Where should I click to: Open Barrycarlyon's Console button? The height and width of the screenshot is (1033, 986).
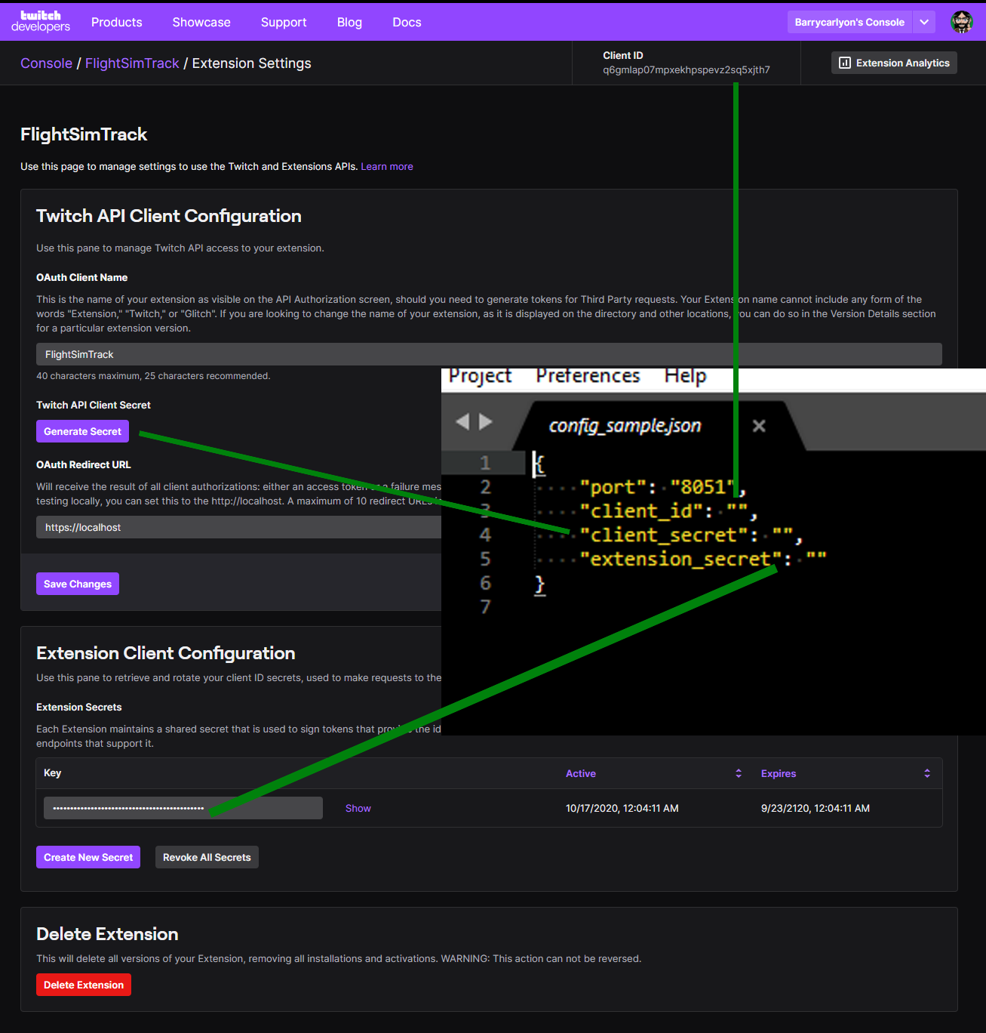point(849,22)
